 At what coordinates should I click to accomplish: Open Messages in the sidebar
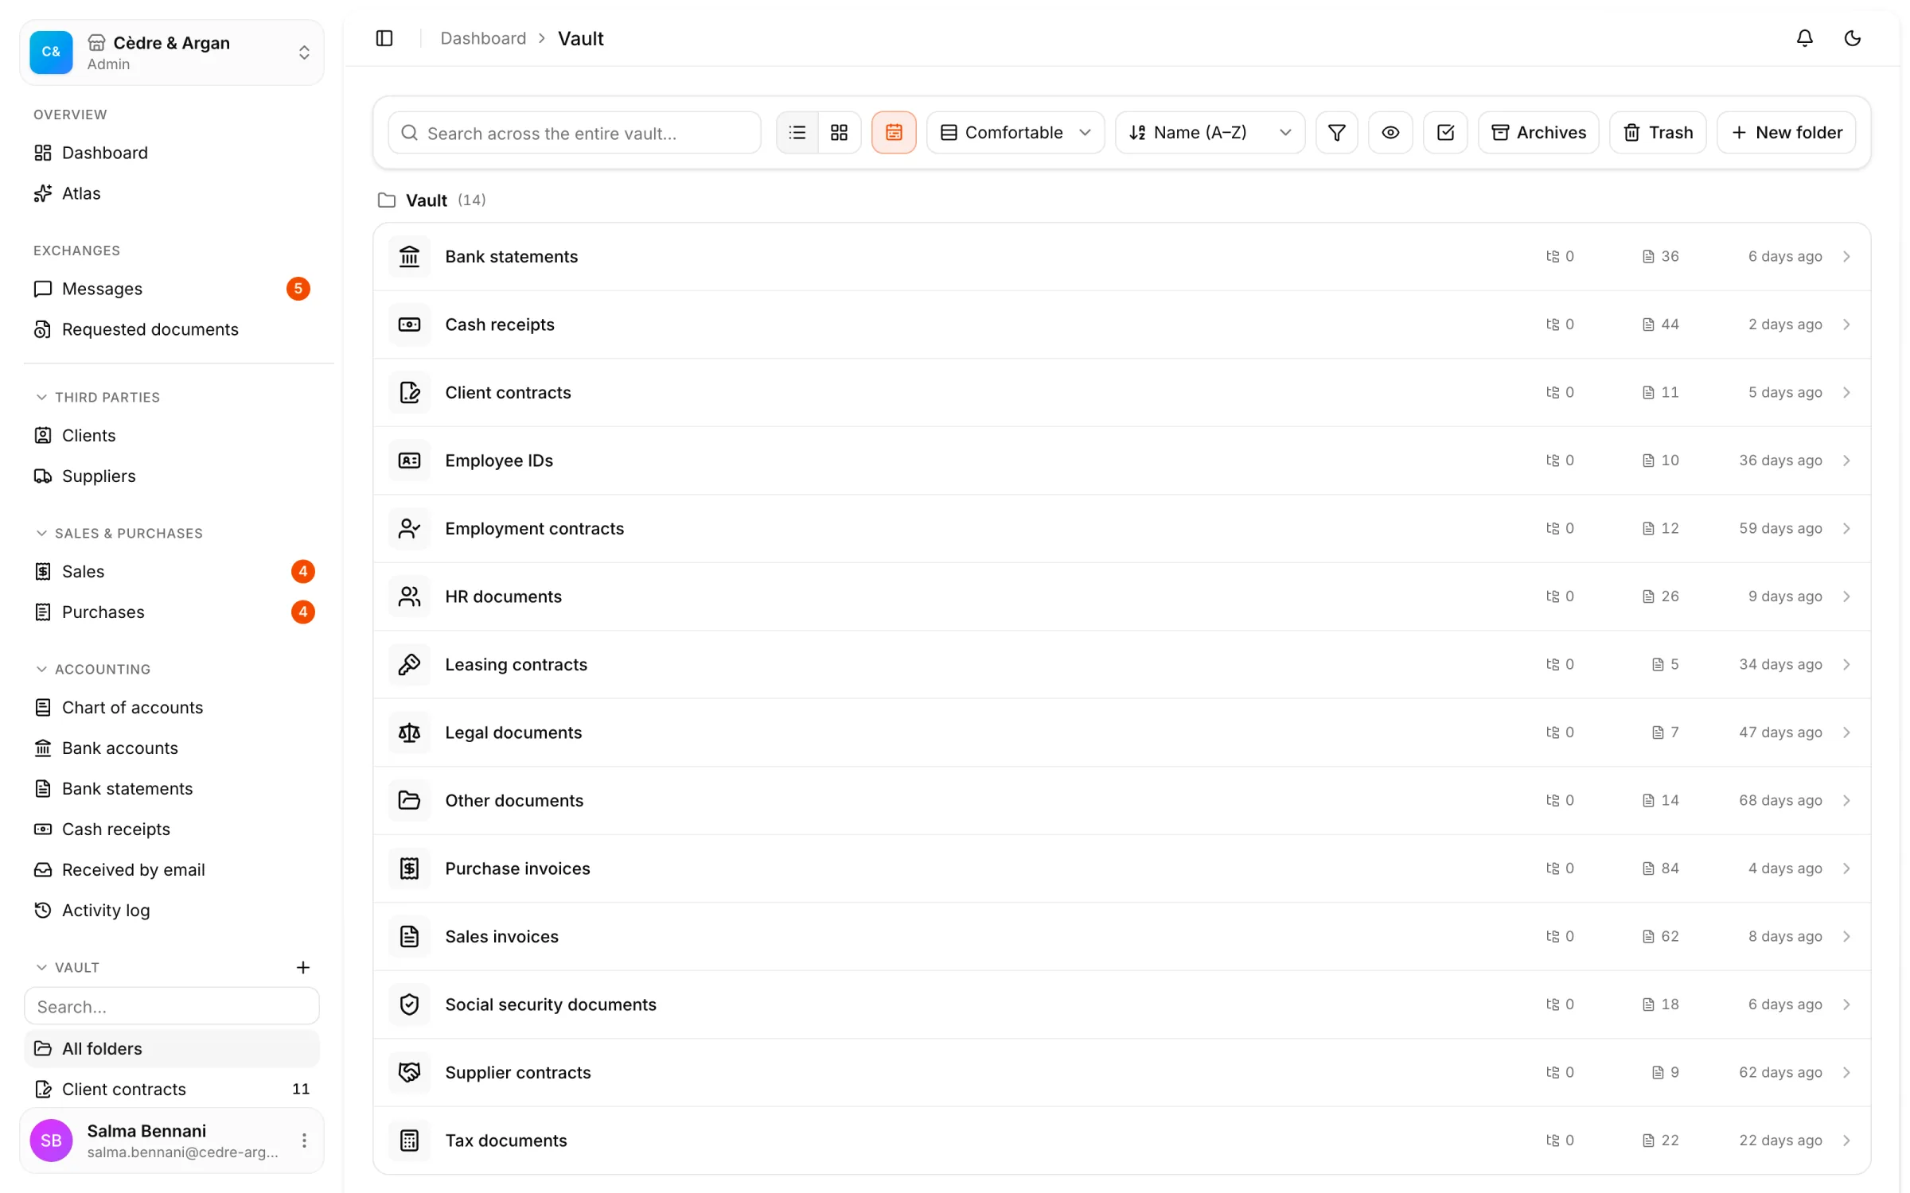point(172,289)
